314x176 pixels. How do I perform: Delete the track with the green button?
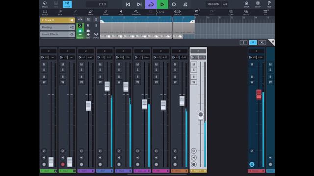tap(80, 36)
